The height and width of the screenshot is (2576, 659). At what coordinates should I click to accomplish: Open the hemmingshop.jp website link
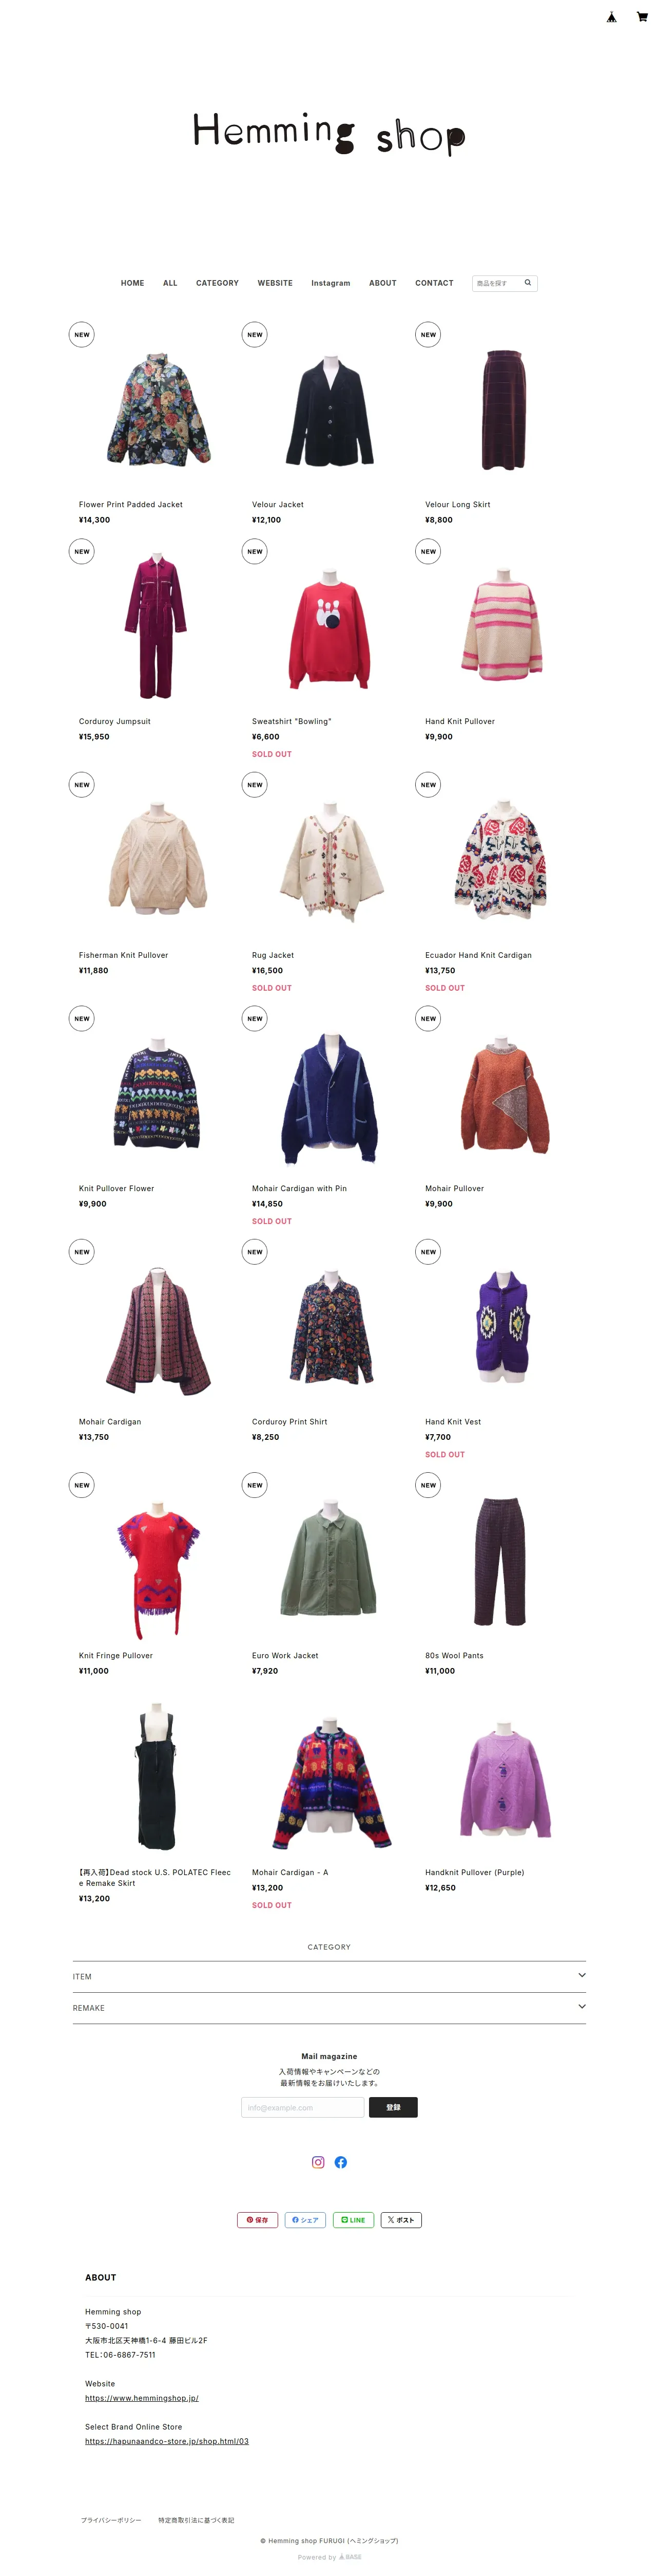[x=142, y=2398]
